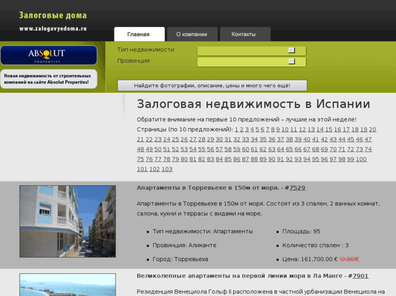Go to results page 40
This screenshot has width=396, height=296.
coord(307,140)
